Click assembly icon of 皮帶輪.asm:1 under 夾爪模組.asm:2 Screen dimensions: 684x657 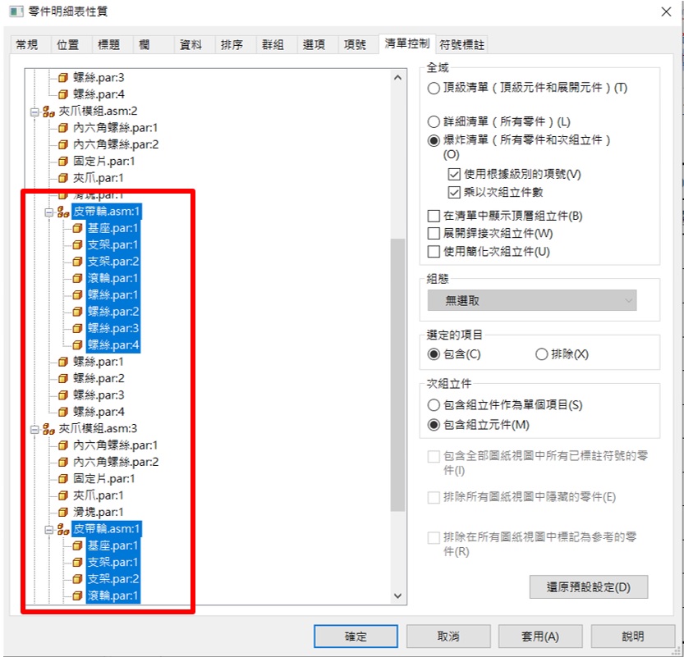point(63,212)
